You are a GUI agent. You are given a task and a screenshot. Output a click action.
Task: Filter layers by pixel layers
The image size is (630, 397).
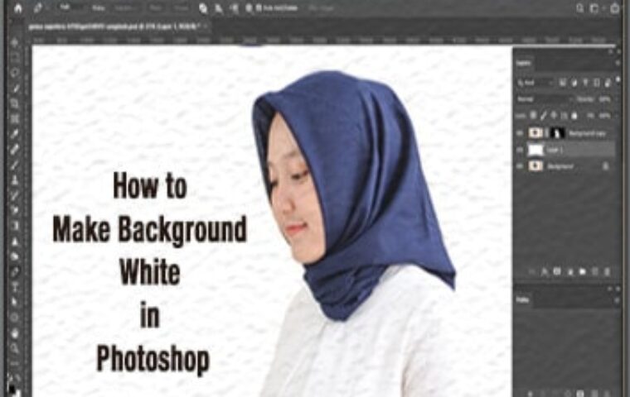click(x=563, y=83)
